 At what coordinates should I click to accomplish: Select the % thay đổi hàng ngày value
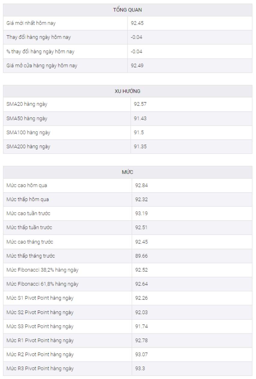click(x=136, y=51)
